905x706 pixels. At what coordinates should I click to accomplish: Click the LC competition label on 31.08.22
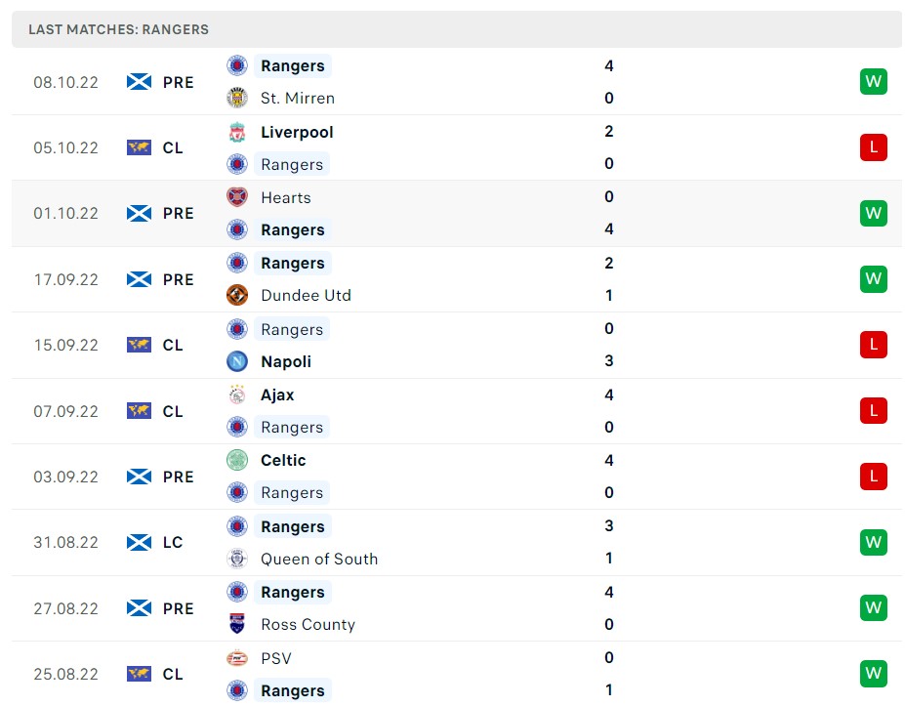(173, 542)
